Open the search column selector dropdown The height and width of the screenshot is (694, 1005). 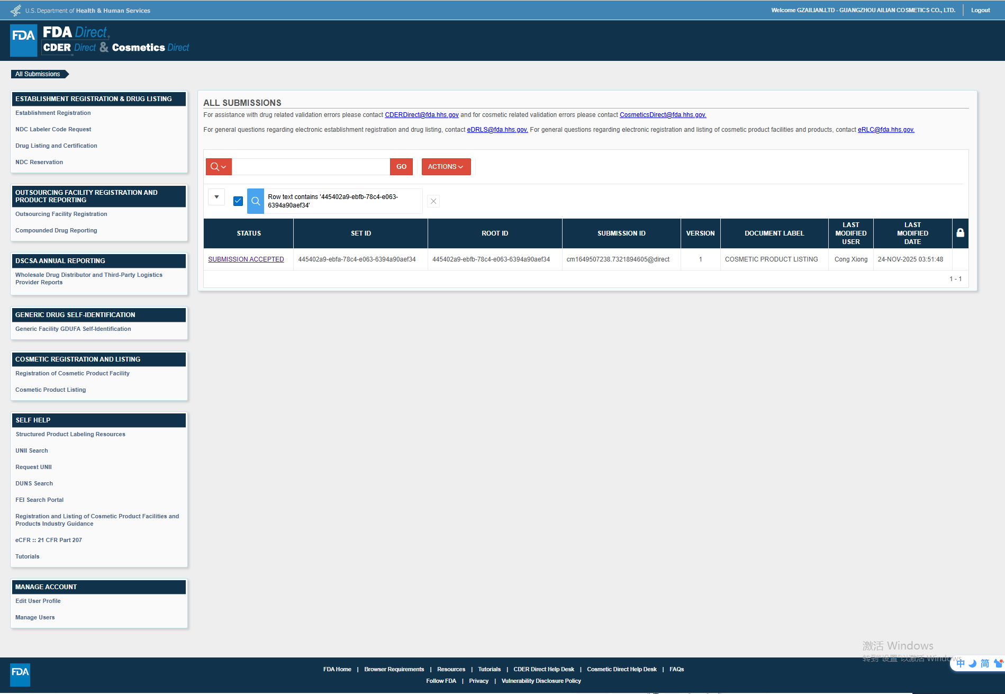[x=219, y=167]
